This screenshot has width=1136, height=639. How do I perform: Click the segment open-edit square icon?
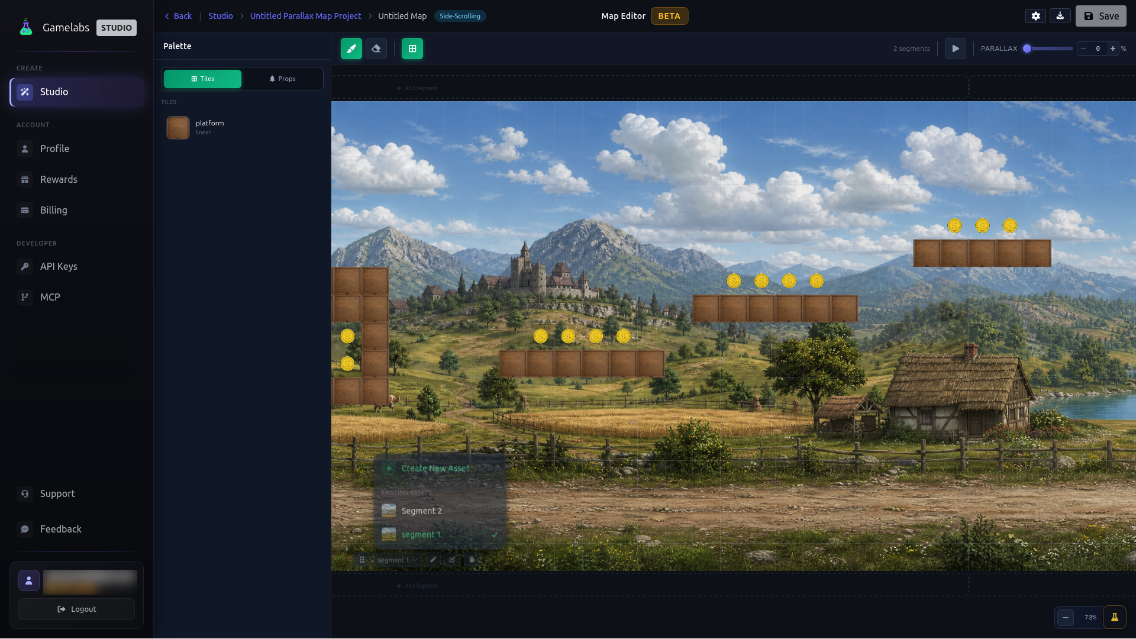[x=452, y=560]
